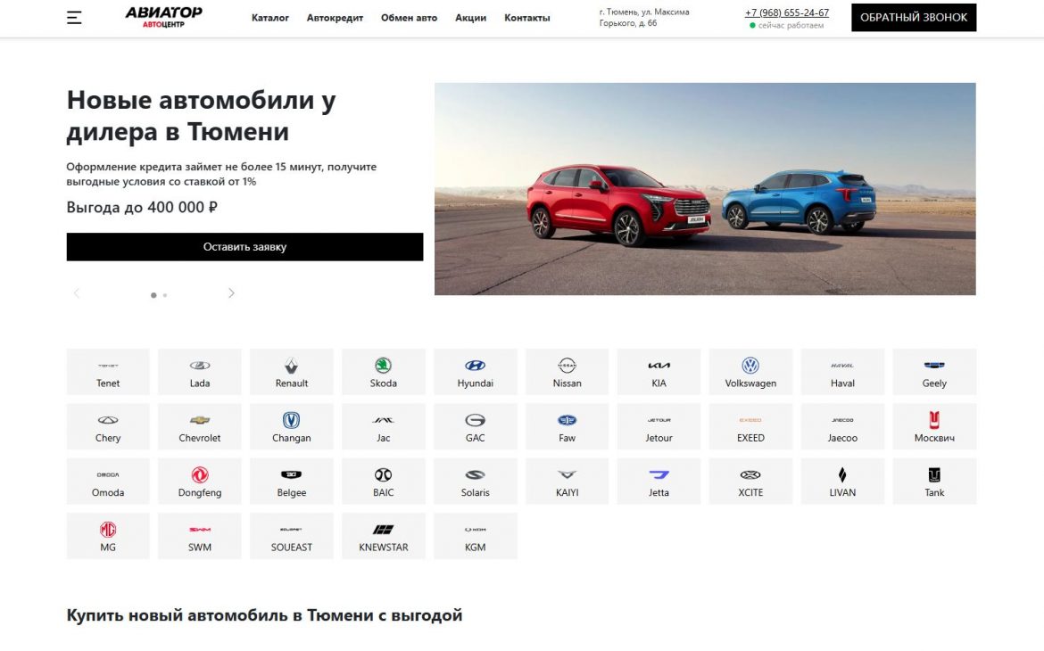1044x651 pixels.
Task: Select the Jaecoo brand tile
Action: (843, 426)
